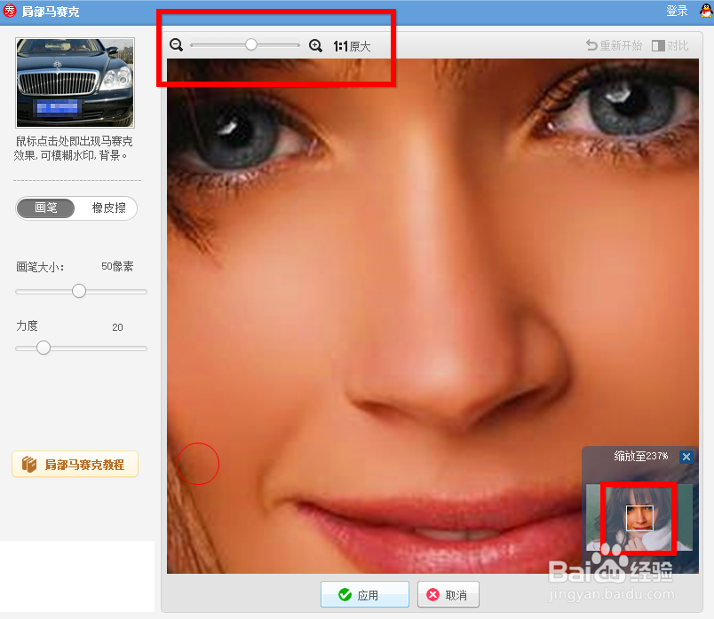714x619 pixels.
Task: Switch to the 橡皮擦 eraser mode
Action: [108, 208]
